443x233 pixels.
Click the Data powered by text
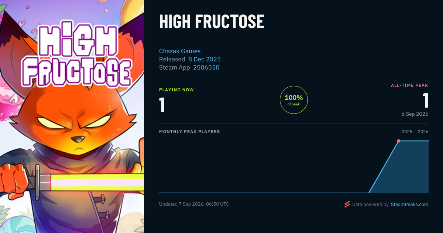pos(370,204)
